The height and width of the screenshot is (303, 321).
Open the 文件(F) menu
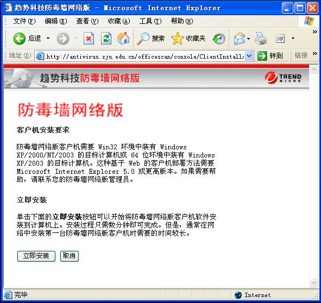[x=24, y=21]
